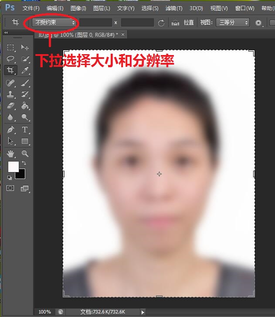
Task: Select the Pen tool
Action: click(x=10, y=130)
